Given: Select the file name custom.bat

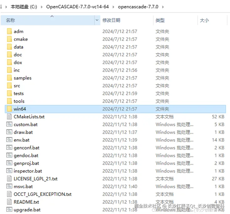Looking at the screenshot, I should point(25,124).
